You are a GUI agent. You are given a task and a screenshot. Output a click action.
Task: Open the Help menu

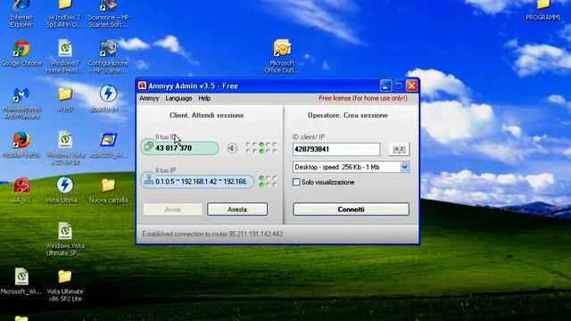click(204, 98)
